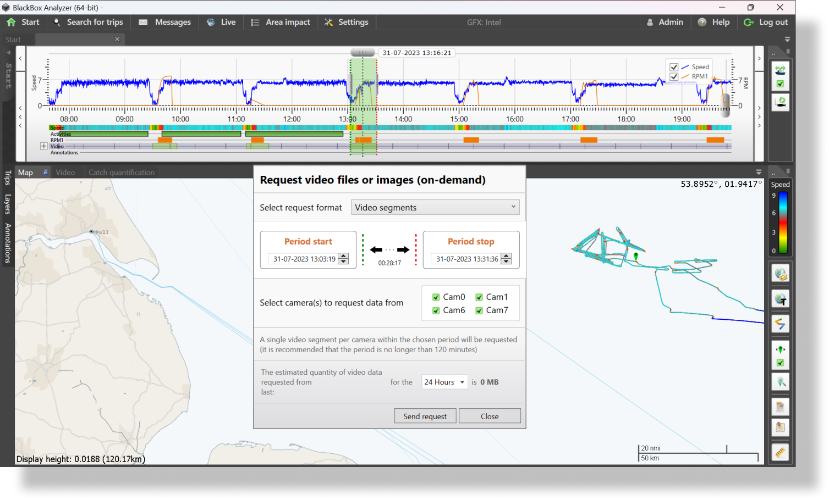This screenshot has height=500, width=829.
Task: Click the globe map text label icon
Action: [780, 299]
